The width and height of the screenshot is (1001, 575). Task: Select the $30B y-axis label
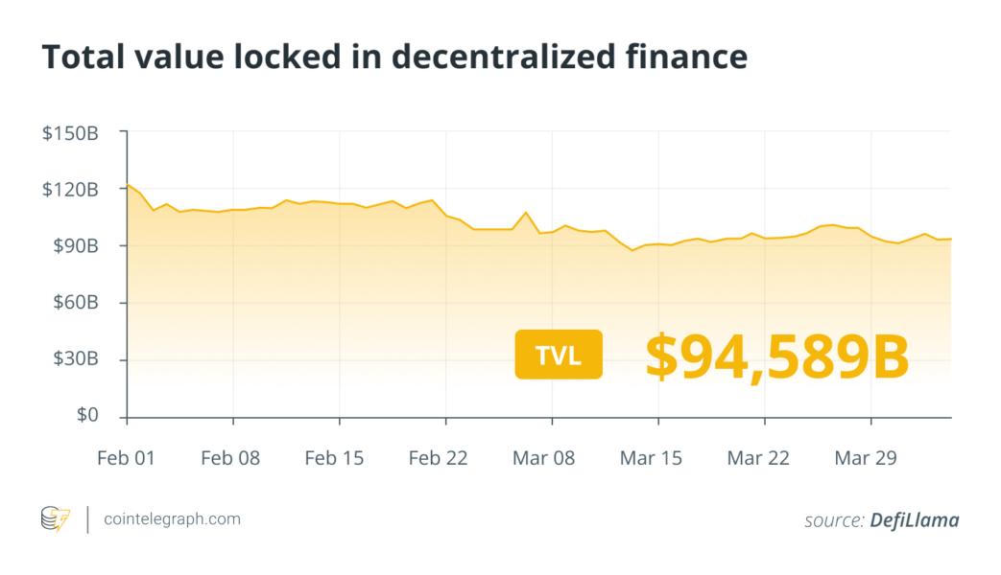[75, 359]
